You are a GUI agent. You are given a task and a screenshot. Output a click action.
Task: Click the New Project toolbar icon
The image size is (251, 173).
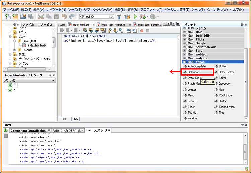tap(15, 17)
